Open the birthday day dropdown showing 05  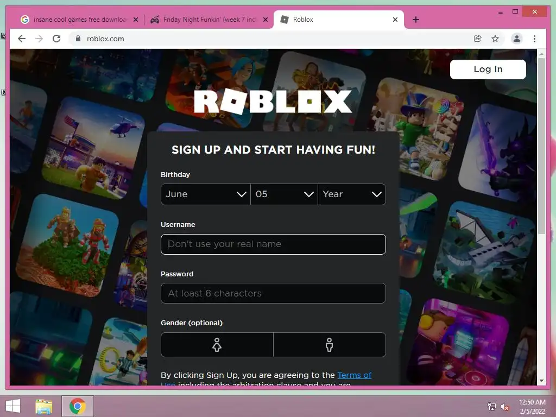[x=284, y=194]
